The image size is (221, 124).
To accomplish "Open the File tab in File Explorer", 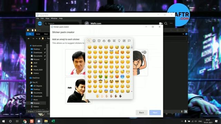I will 30,34.
